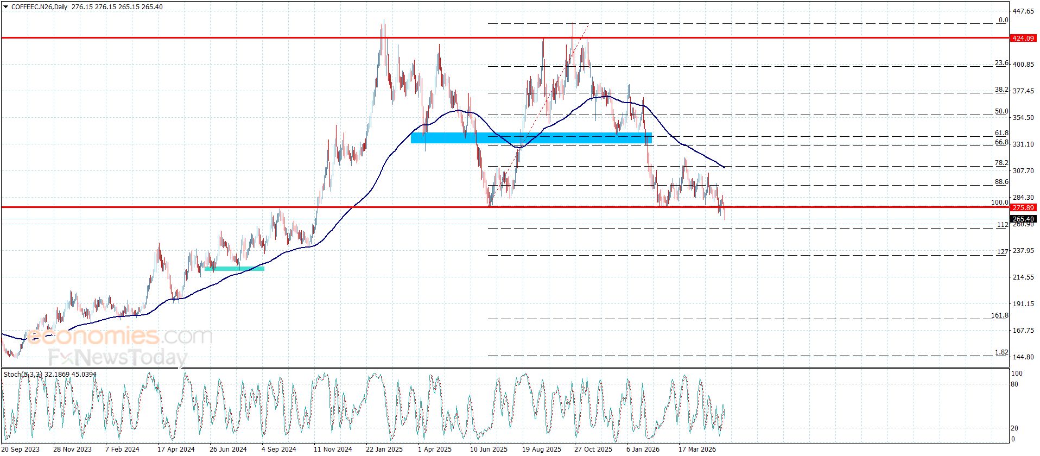Click the black 265.40 current price tag
This screenshot has height=456, width=1040.
click(x=1023, y=219)
